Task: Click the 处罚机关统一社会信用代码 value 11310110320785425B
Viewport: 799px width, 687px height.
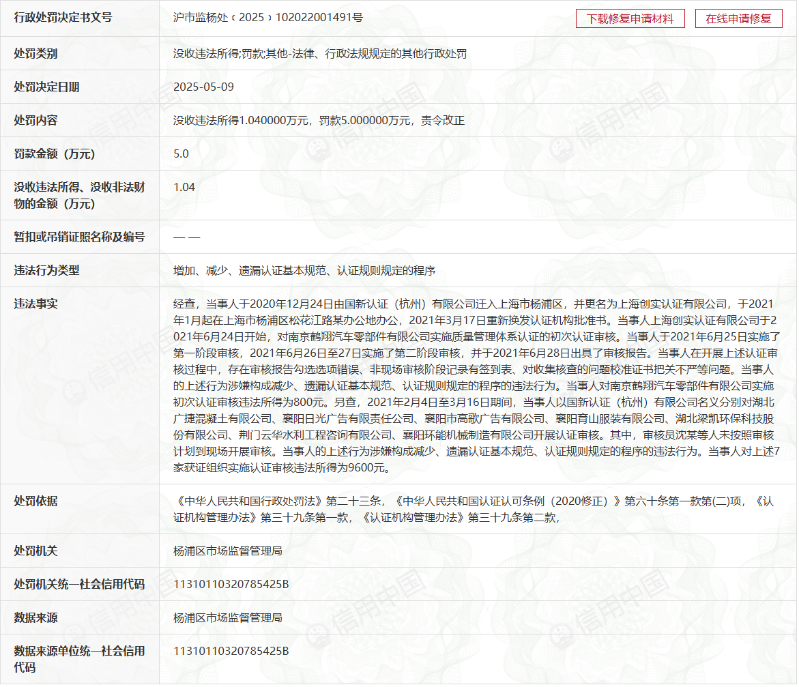Action: [232, 584]
